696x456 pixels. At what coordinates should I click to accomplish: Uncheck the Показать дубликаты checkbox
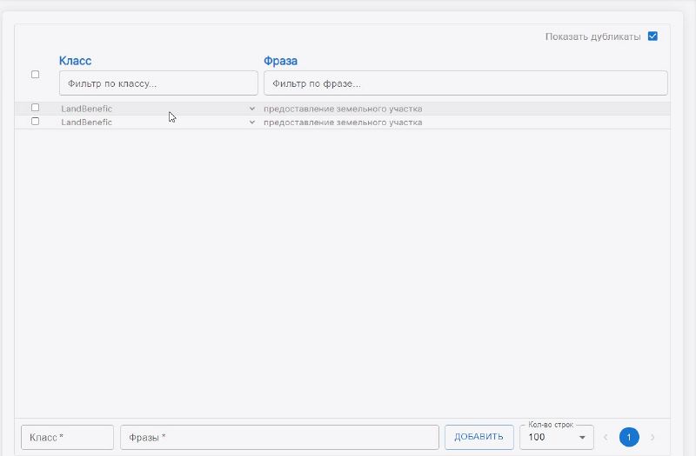(x=652, y=36)
